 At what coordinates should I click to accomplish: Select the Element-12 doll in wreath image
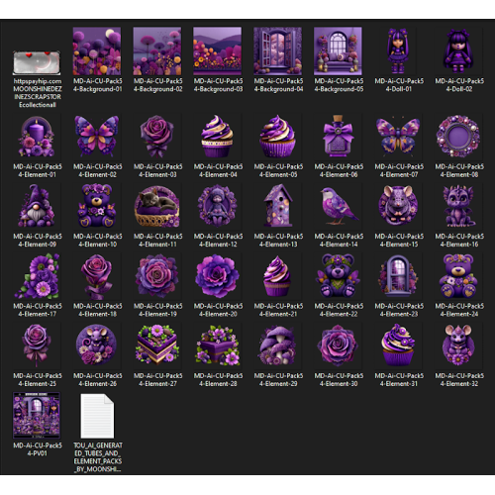218,206
